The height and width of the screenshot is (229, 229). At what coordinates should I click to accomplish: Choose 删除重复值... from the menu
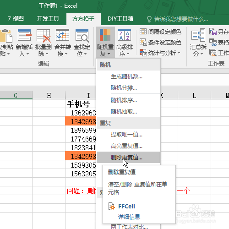[x=128, y=158]
